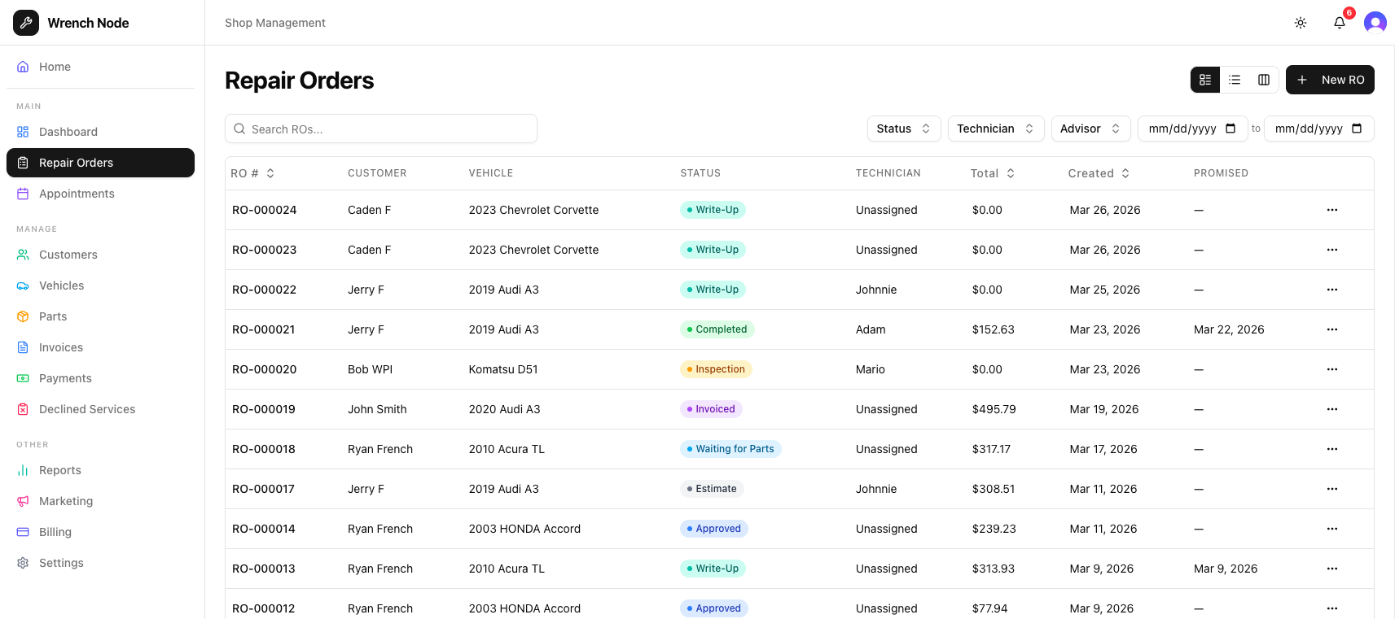Click the Wrench Node logo icon
The image size is (1395, 619).
point(26,23)
